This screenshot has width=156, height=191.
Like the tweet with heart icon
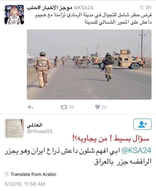pos(97,107)
